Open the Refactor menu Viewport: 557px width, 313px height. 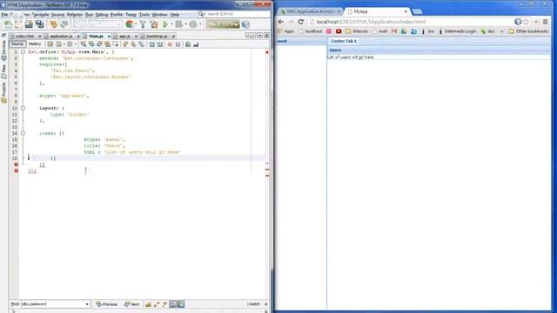75,15
